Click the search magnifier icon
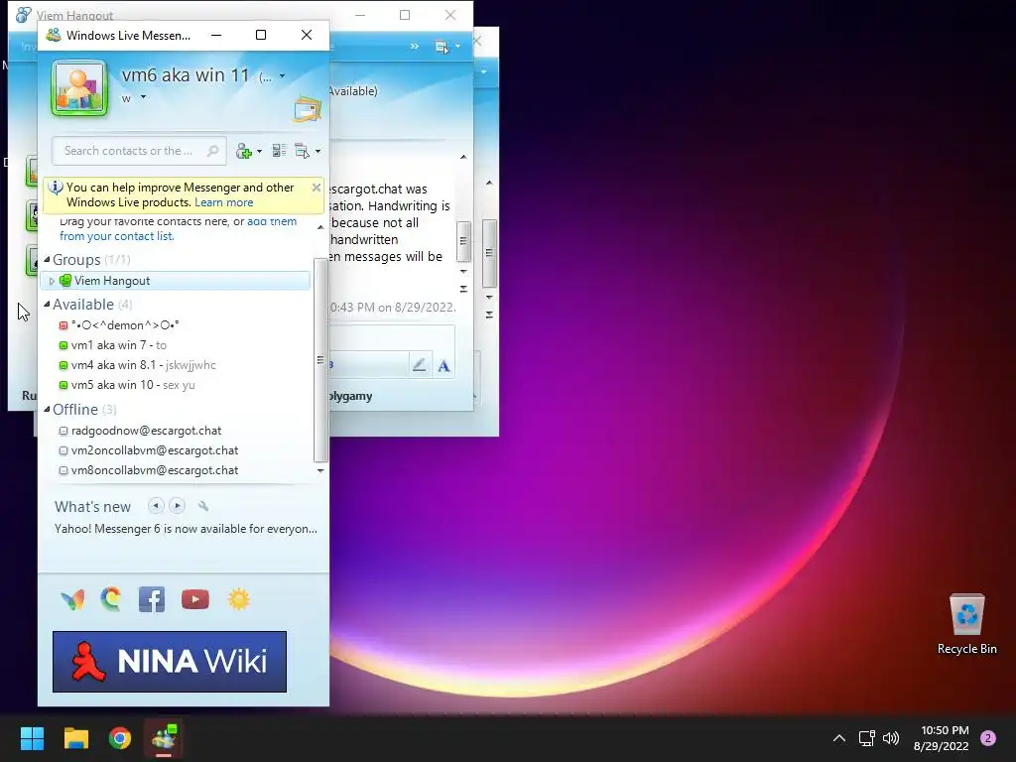 212,151
